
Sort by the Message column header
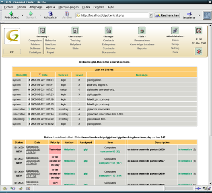point(142,75)
